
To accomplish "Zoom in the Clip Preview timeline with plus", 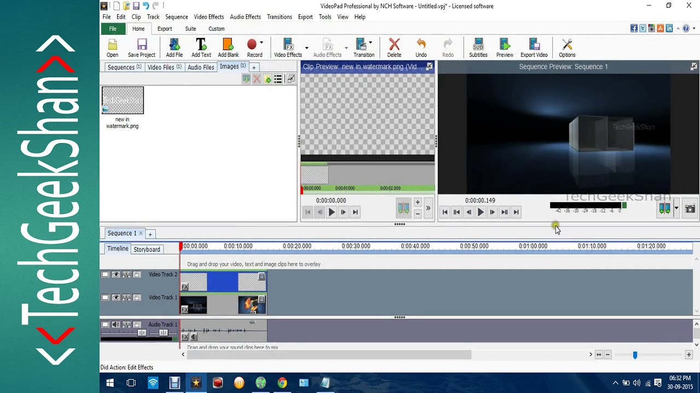I will (x=417, y=203).
